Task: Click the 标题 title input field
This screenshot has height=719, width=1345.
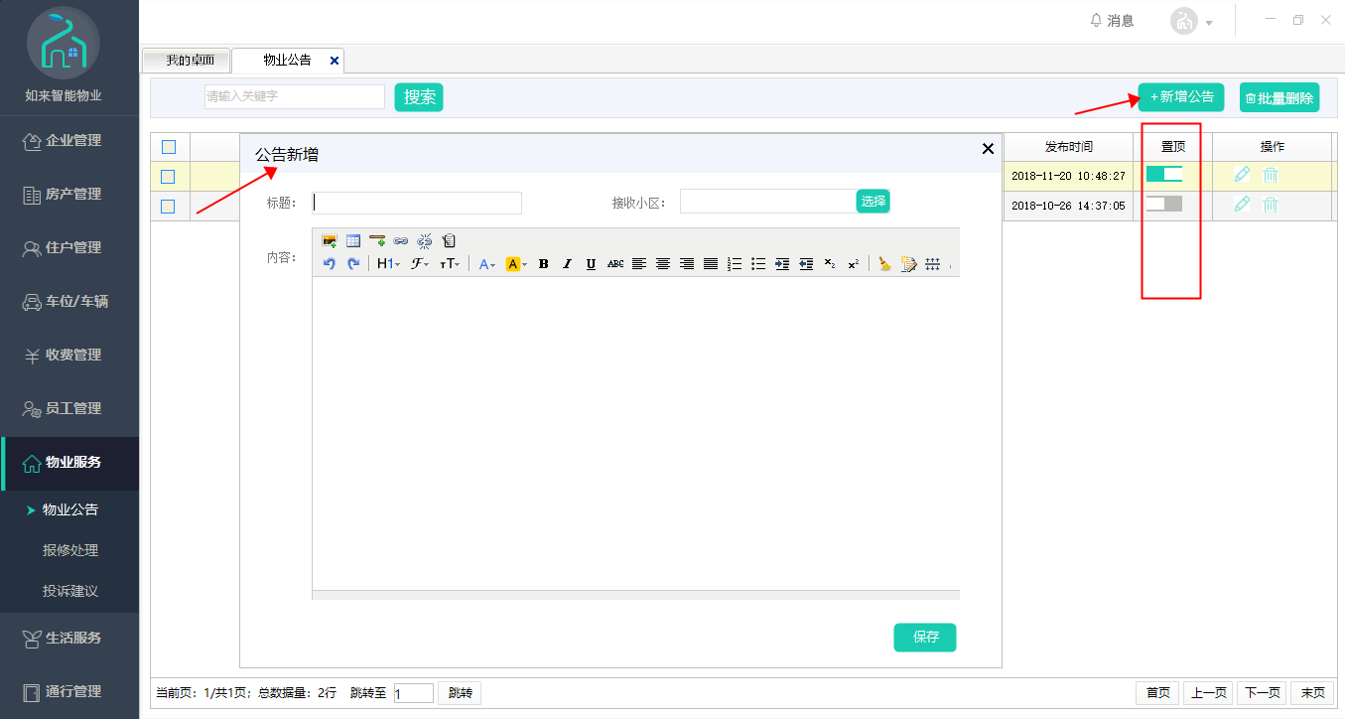Action: point(417,203)
